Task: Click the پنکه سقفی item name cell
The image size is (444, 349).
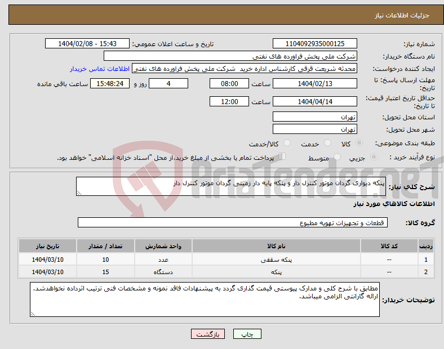Action: (276, 259)
